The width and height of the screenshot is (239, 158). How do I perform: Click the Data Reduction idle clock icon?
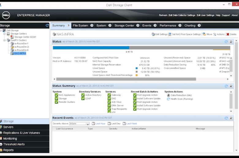pos(169,95)
